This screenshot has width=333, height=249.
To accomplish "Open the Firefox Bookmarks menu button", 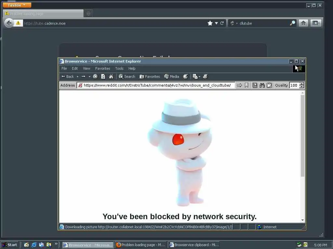I will [316, 23].
